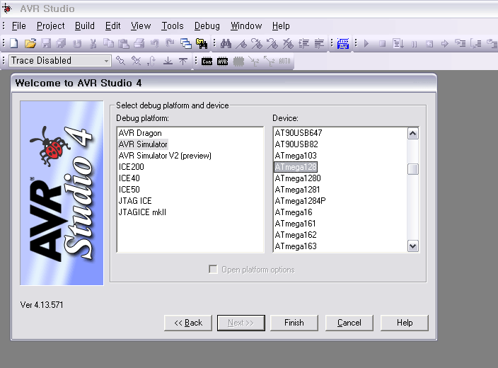Image resolution: width=498 pixels, height=368 pixels.
Task: Open the Window menu
Action: 246,25
